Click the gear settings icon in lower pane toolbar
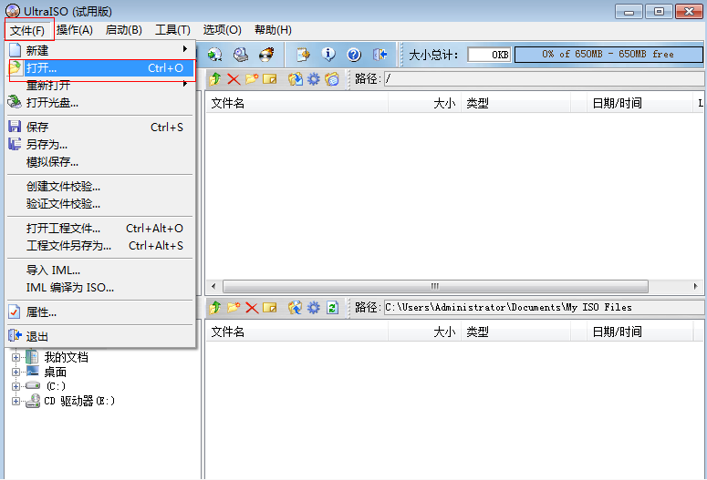Screen dimensions: 707x480 coord(313,308)
